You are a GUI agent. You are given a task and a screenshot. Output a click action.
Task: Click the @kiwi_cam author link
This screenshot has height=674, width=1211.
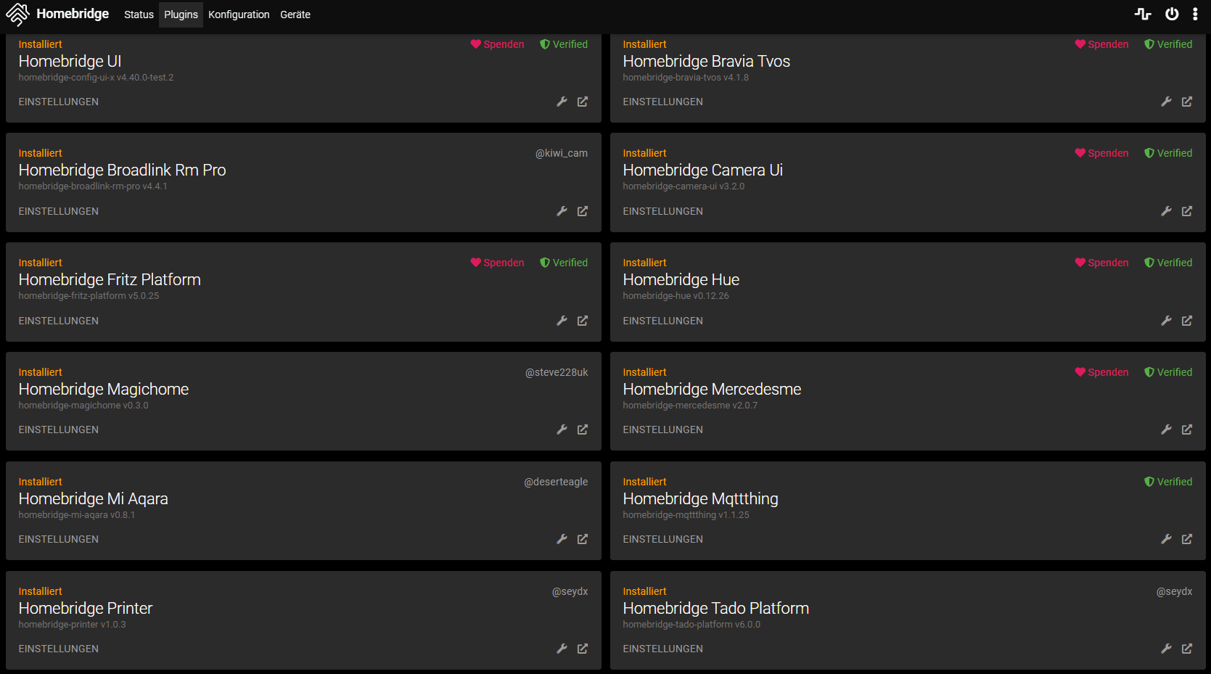(562, 153)
